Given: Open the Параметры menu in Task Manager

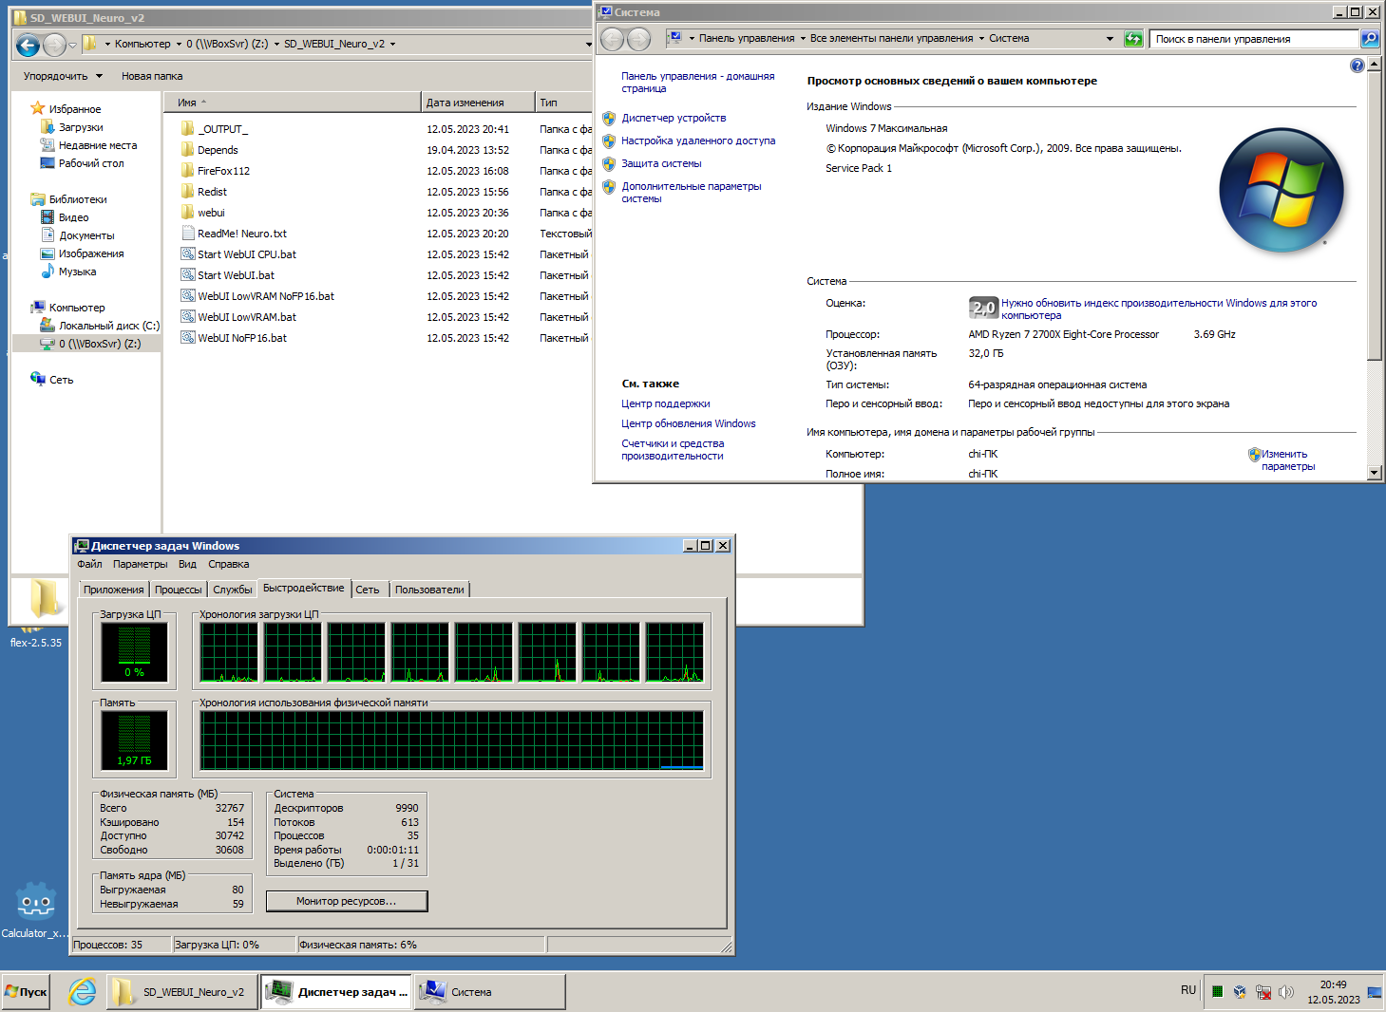Looking at the screenshot, I should 140,564.
